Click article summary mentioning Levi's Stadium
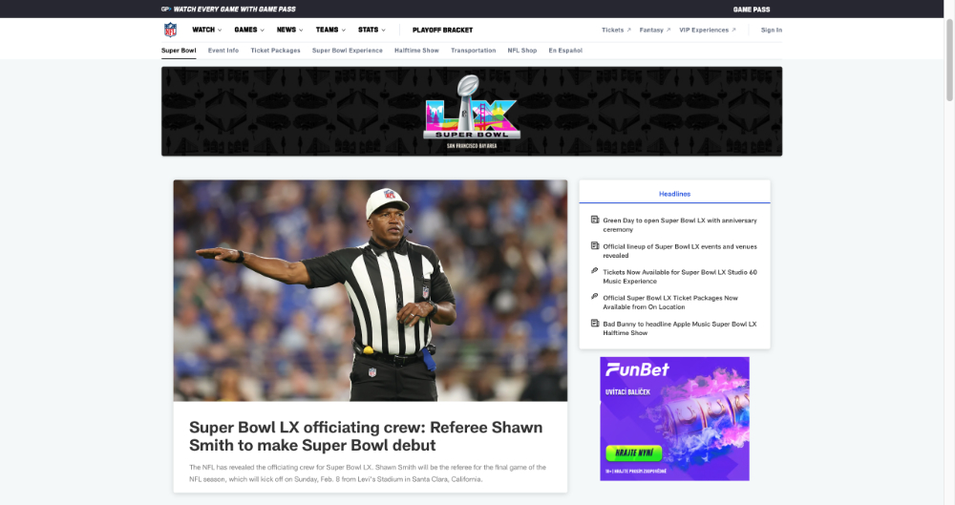 (368, 473)
